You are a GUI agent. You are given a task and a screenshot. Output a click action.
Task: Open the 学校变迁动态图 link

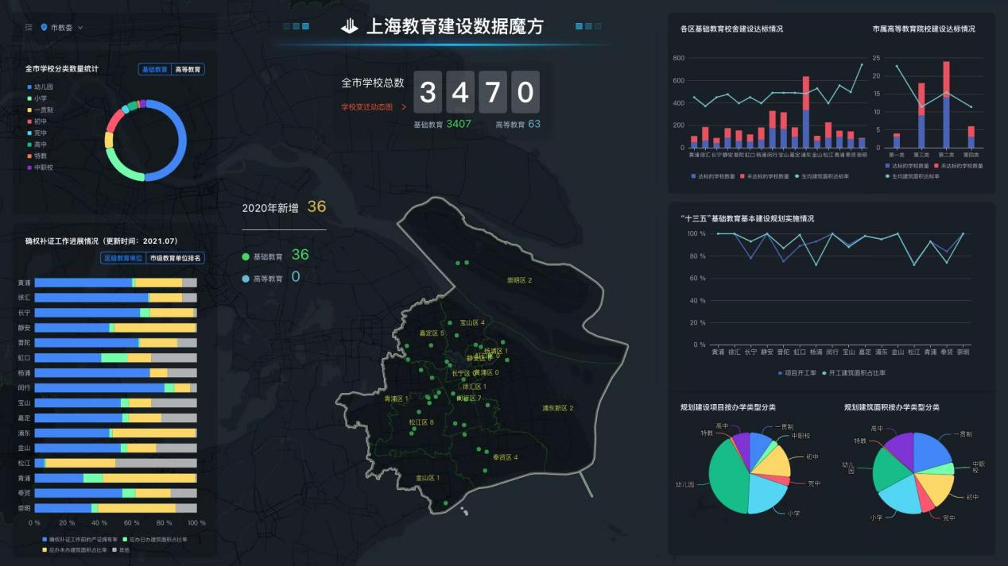(368, 107)
